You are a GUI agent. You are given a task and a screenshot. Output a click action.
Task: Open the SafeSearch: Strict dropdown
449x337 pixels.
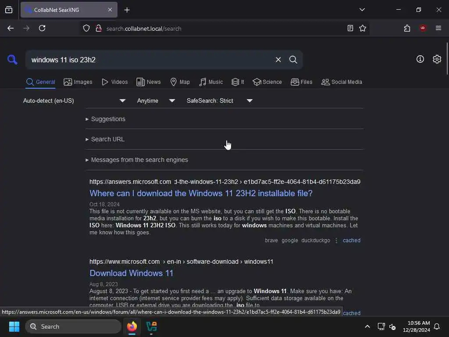(219, 100)
